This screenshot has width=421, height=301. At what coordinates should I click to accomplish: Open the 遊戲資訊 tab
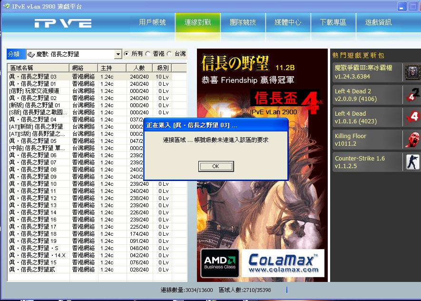point(378,22)
